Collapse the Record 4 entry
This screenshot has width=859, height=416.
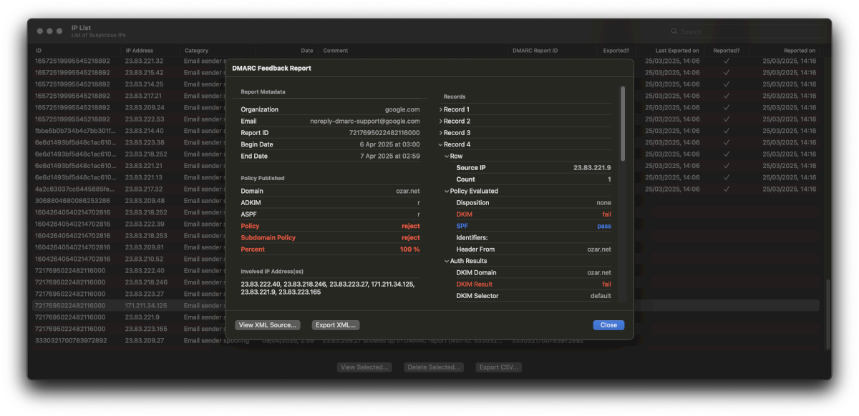pyautogui.click(x=441, y=144)
